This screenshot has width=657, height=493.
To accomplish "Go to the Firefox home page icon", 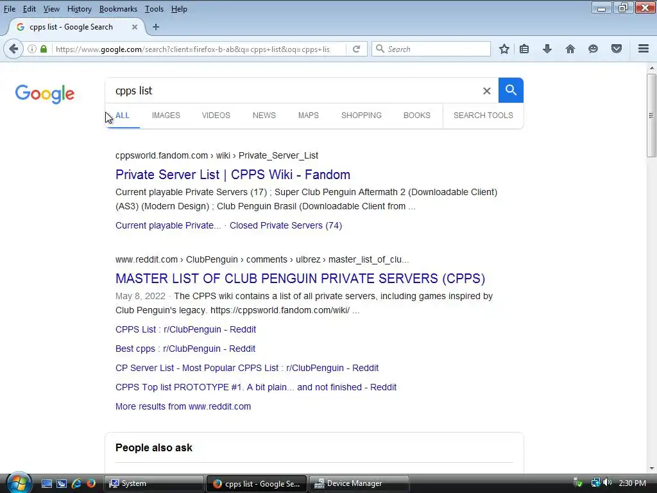I will click(x=570, y=49).
